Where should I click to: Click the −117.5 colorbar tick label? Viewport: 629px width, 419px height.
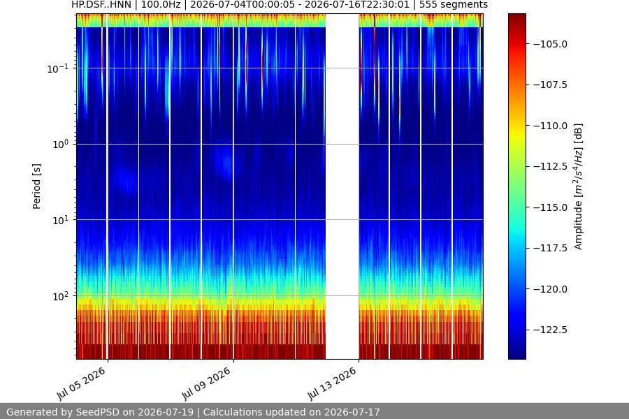tap(551, 248)
